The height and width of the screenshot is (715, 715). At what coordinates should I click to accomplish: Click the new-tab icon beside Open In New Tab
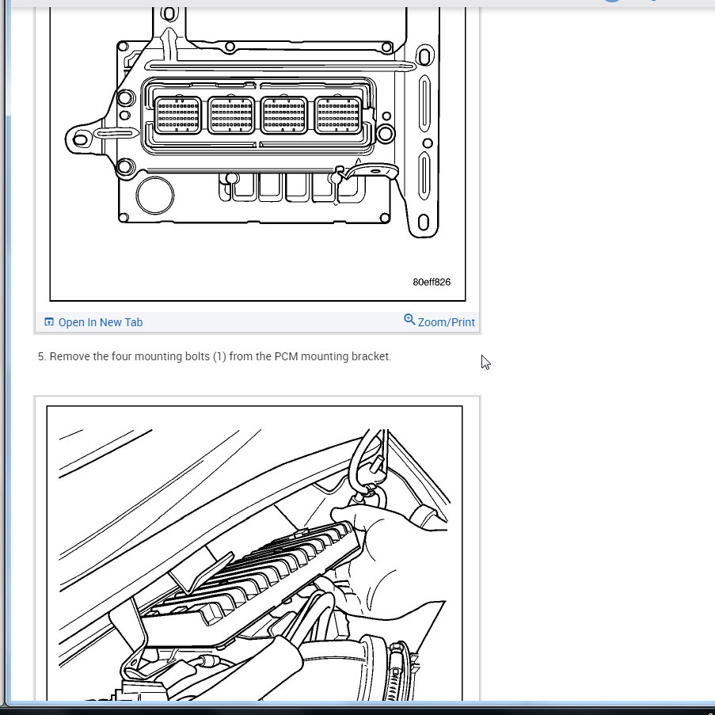coord(49,322)
